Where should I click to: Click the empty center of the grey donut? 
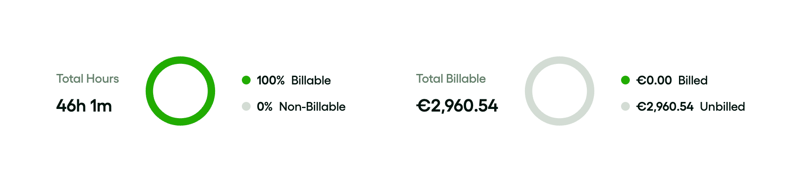coord(560,91)
